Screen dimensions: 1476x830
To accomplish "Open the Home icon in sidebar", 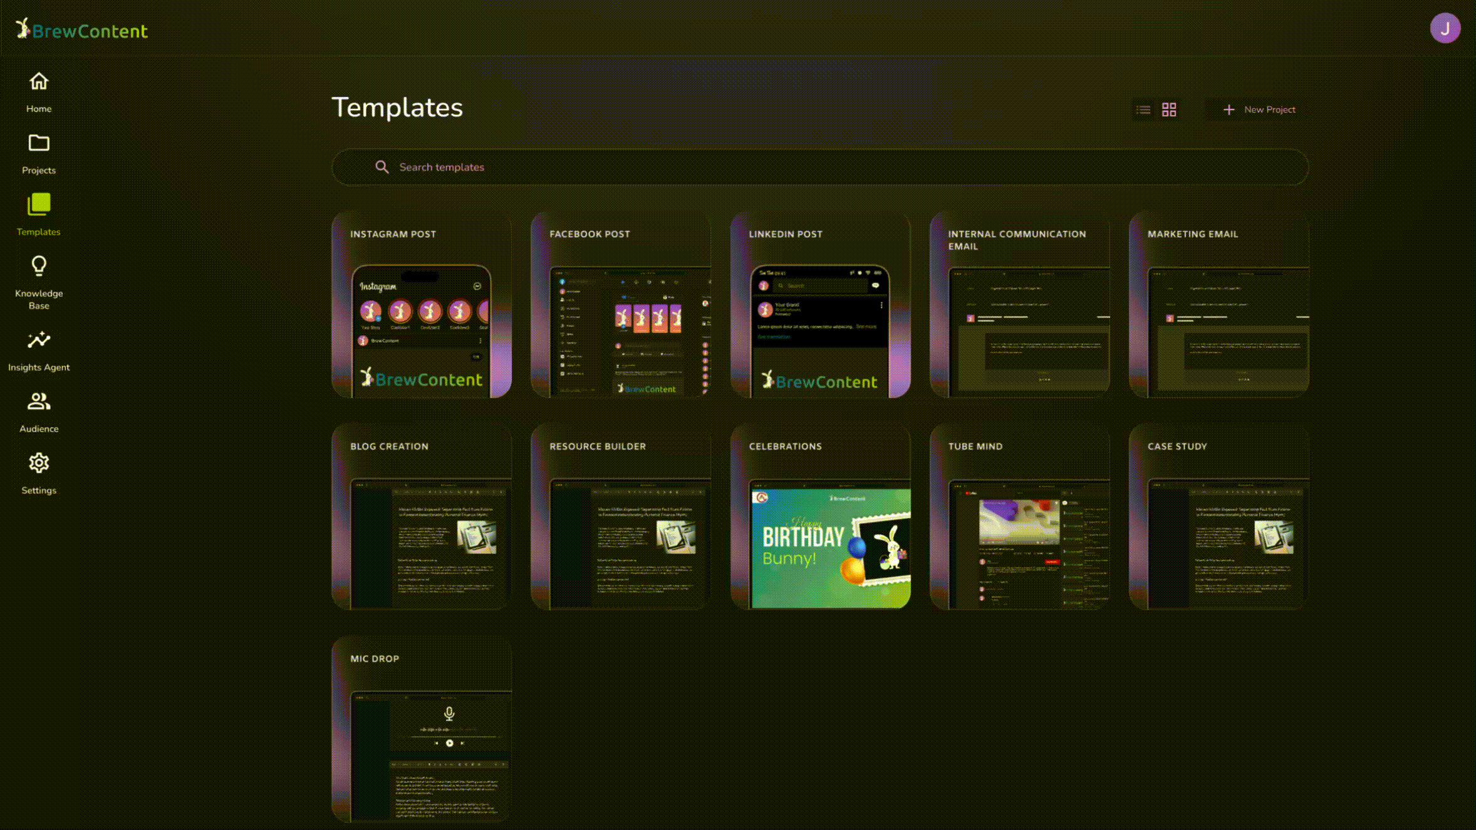I will point(39,81).
